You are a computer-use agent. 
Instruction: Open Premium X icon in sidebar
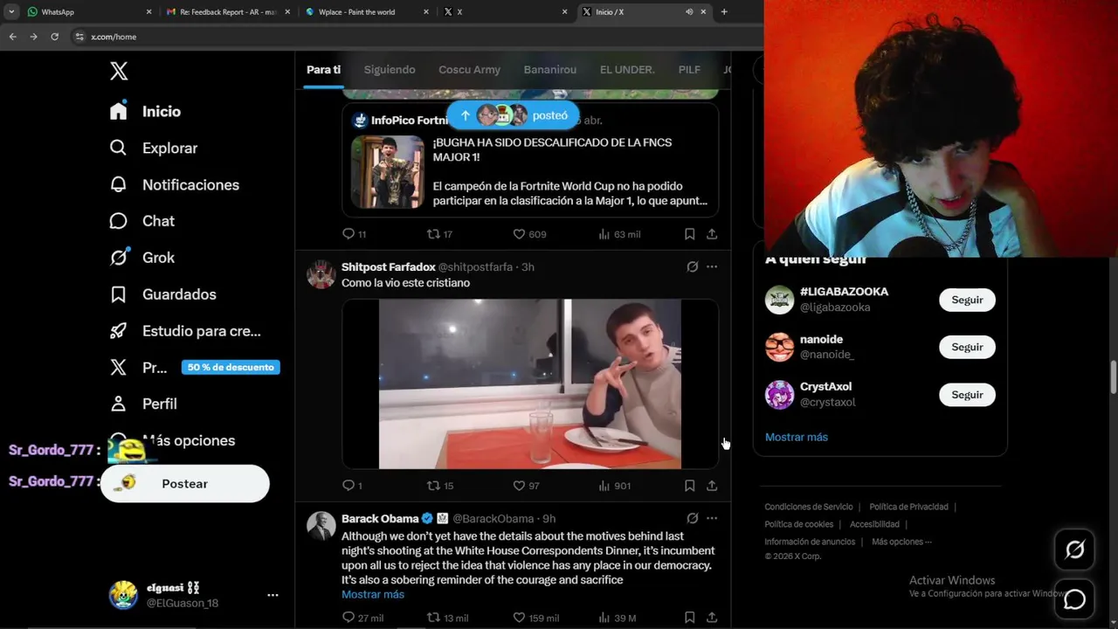click(118, 368)
